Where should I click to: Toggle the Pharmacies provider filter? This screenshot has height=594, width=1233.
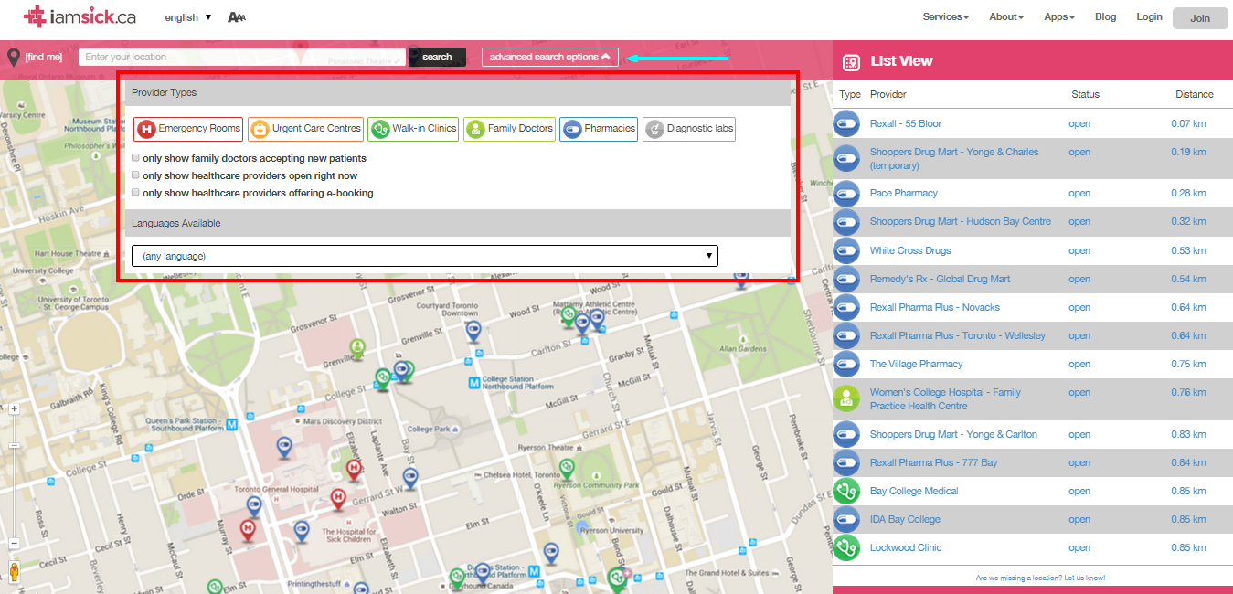click(599, 129)
